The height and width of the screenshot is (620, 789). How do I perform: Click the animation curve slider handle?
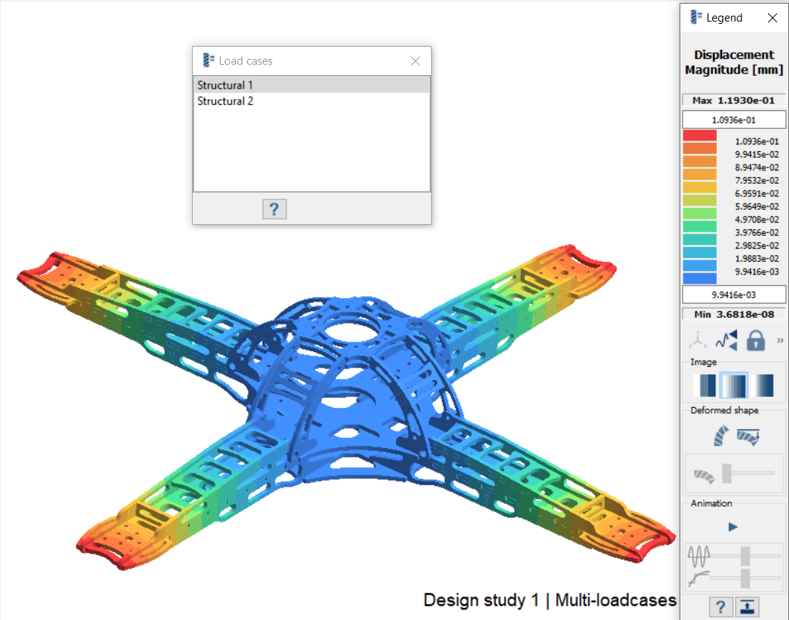[745, 577]
